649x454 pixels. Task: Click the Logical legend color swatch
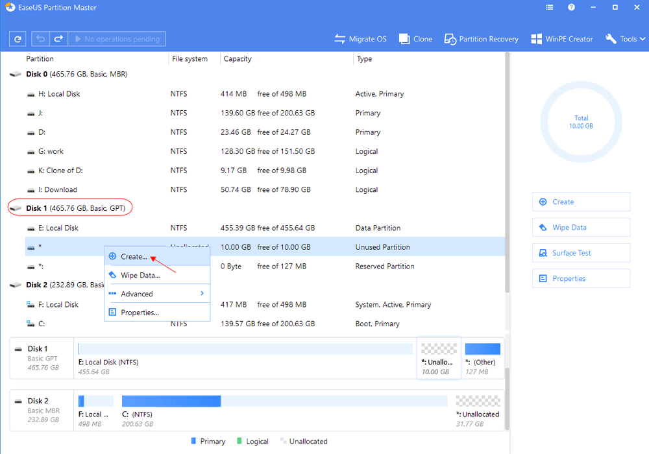(x=239, y=441)
